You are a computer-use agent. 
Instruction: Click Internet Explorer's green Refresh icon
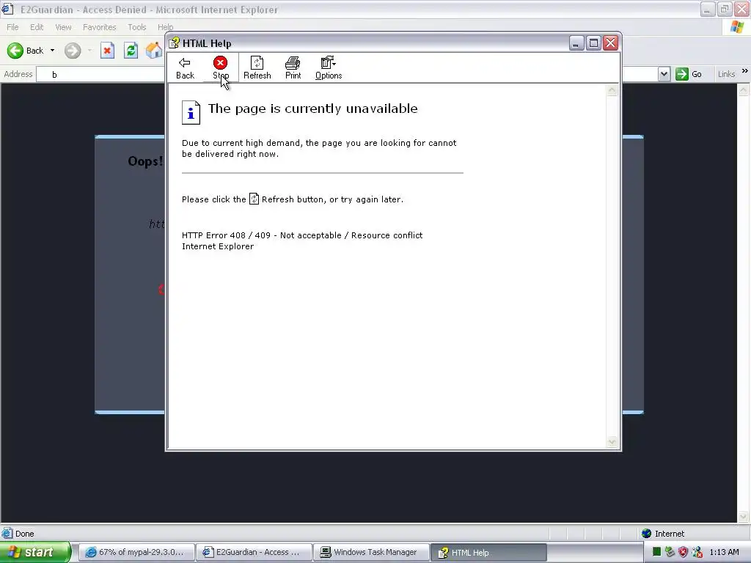(131, 51)
